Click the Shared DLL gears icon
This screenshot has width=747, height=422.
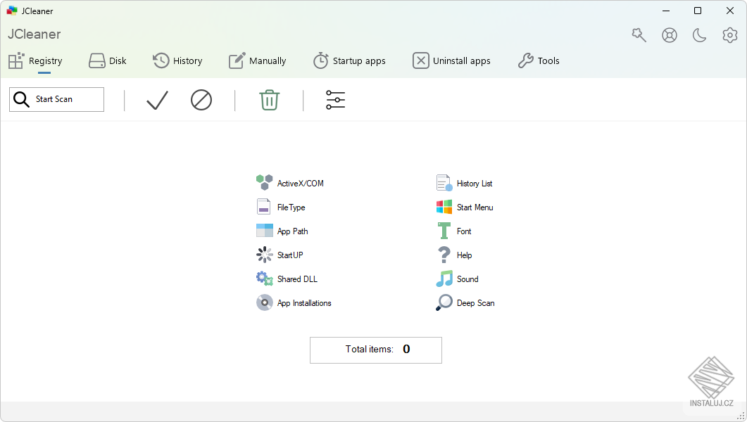(x=265, y=279)
